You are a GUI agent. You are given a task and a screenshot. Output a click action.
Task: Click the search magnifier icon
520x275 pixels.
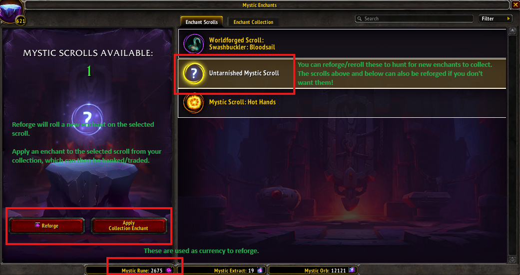[x=359, y=19]
